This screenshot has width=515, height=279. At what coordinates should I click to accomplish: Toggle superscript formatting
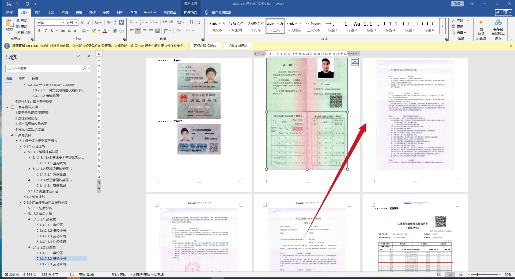76,31
